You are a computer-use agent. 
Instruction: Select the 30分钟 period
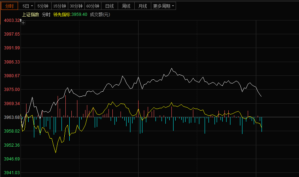pyautogui.click(x=76, y=6)
